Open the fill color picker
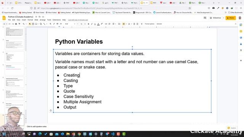This screenshot has height=137, width=244. pos(50,24)
